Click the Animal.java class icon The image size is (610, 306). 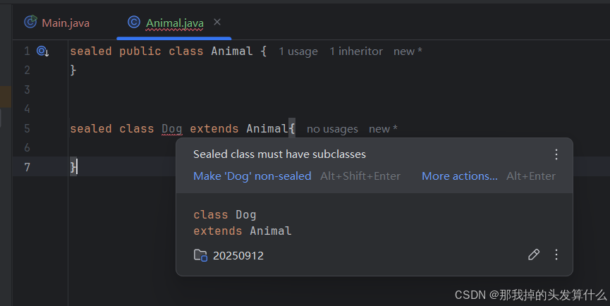[134, 22]
